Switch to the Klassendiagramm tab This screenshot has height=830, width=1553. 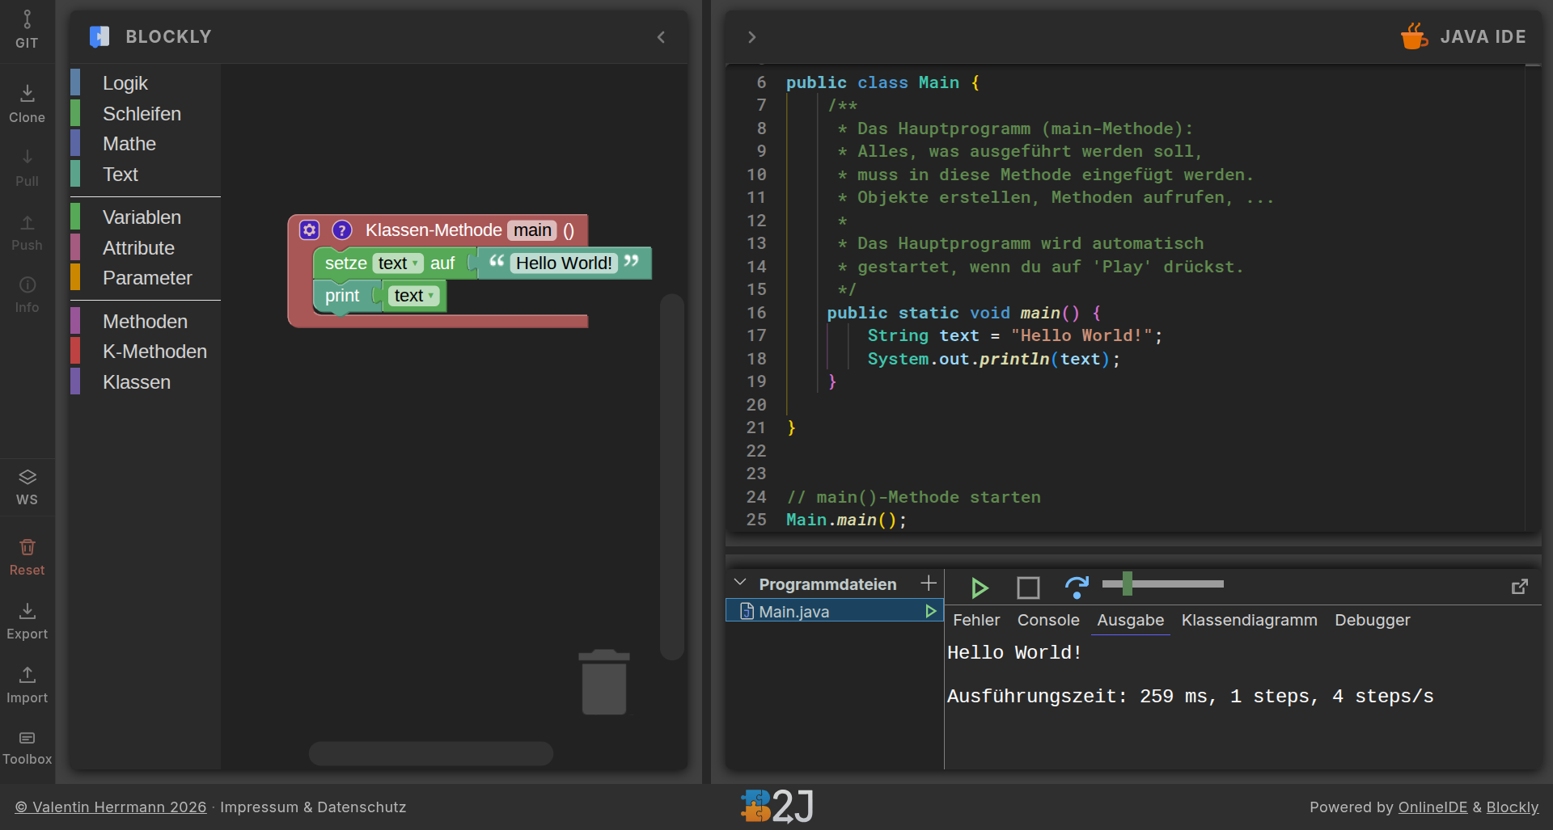click(1249, 620)
